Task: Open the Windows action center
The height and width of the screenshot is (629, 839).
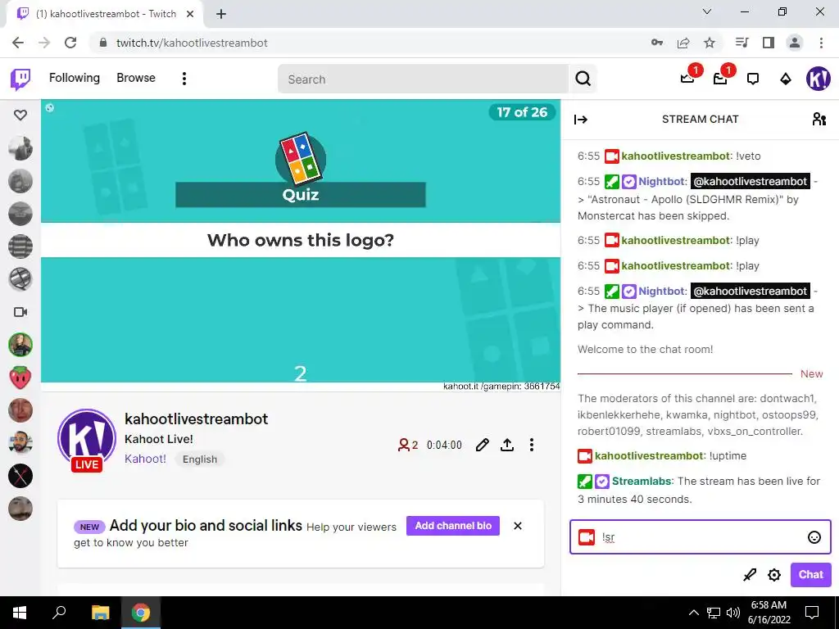Action: (x=812, y=613)
